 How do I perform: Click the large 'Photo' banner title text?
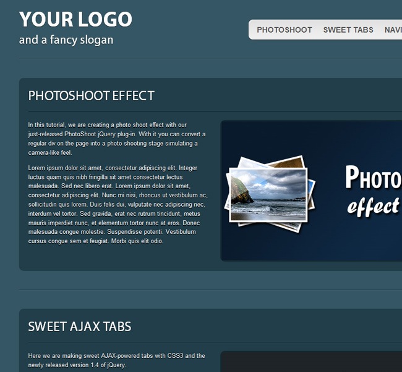[374, 177]
